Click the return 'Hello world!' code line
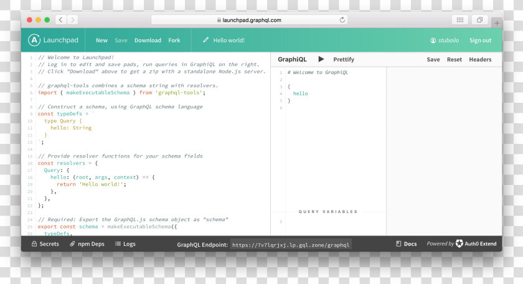 tap(92, 184)
